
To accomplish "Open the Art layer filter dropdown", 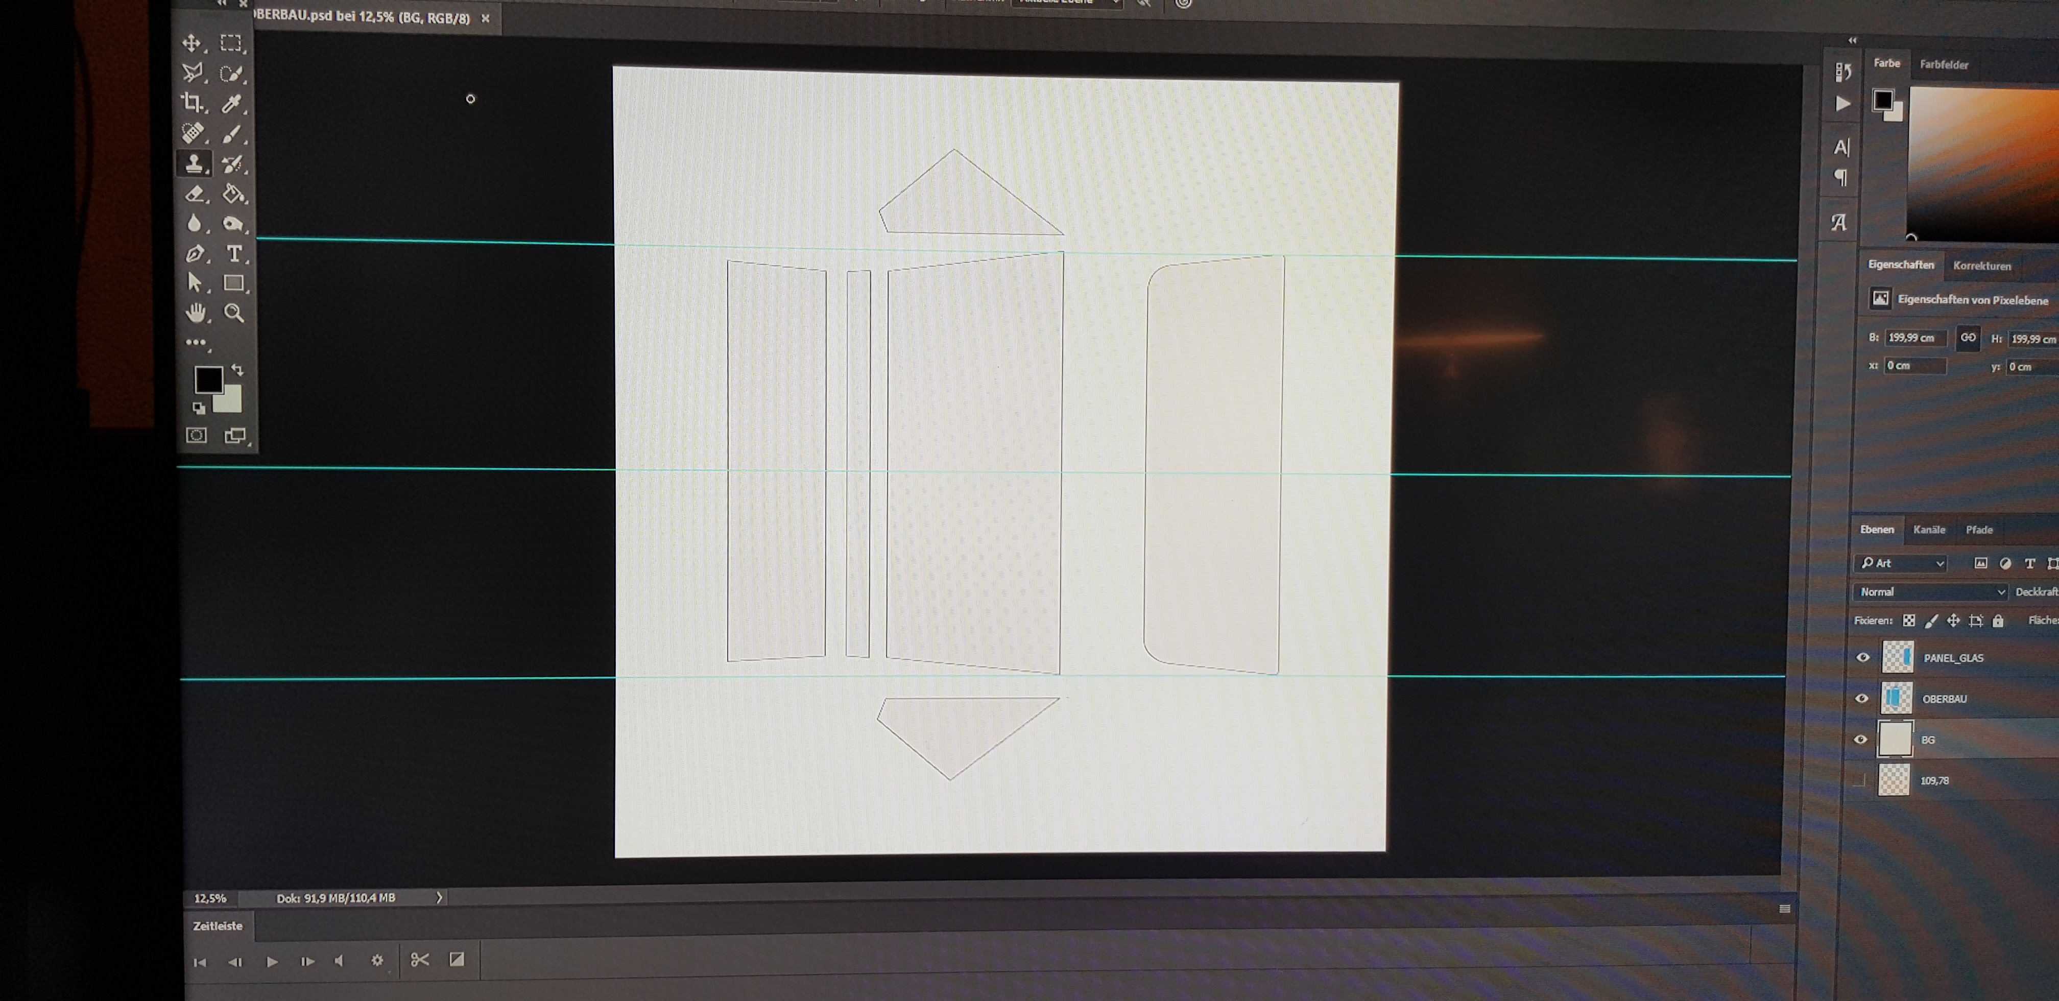I will (x=1902, y=563).
